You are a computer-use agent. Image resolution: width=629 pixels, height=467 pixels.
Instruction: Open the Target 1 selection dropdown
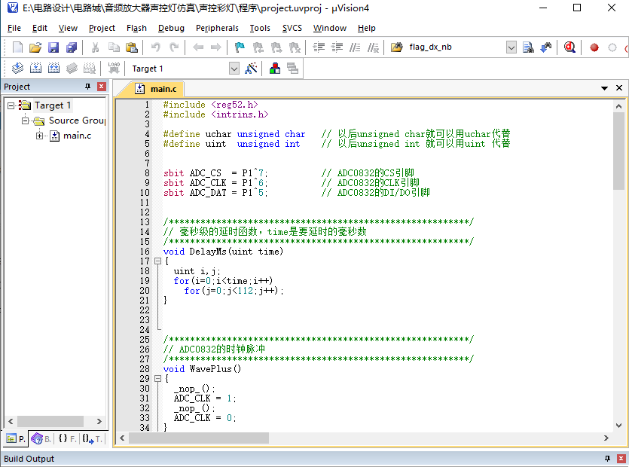point(234,69)
